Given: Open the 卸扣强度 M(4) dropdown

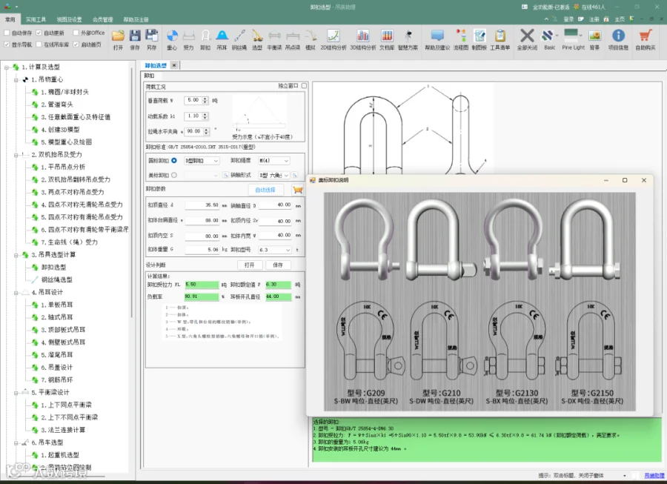Looking at the screenshot, I should point(274,161).
